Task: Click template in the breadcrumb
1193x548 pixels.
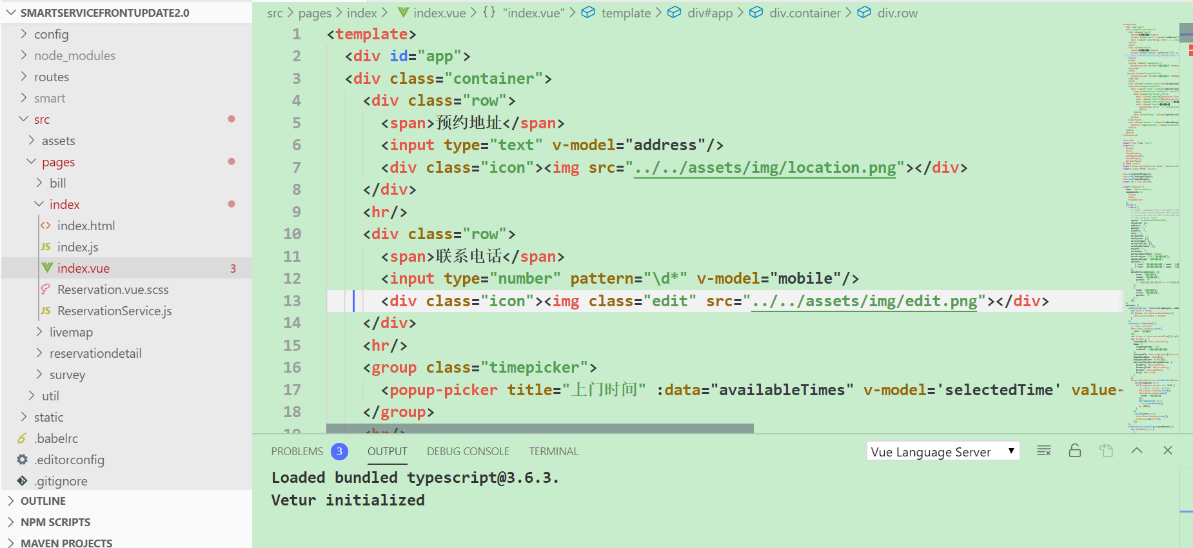Action: (x=616, y=13)
